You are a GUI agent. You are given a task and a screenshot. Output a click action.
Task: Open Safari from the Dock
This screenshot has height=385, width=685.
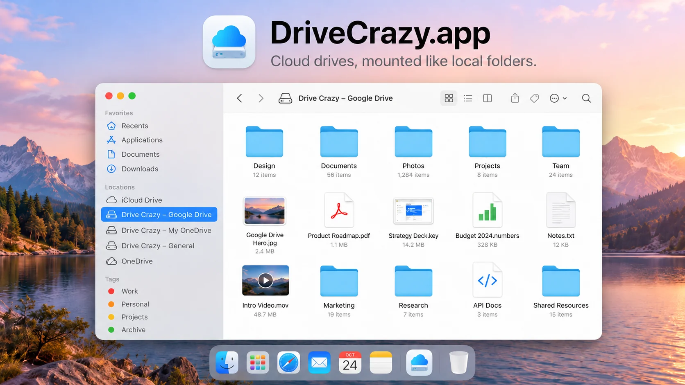pyautogui.click(x=288, y=362)
